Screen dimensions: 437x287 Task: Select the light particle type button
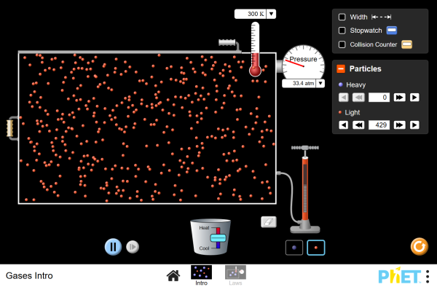click(316, 248)
